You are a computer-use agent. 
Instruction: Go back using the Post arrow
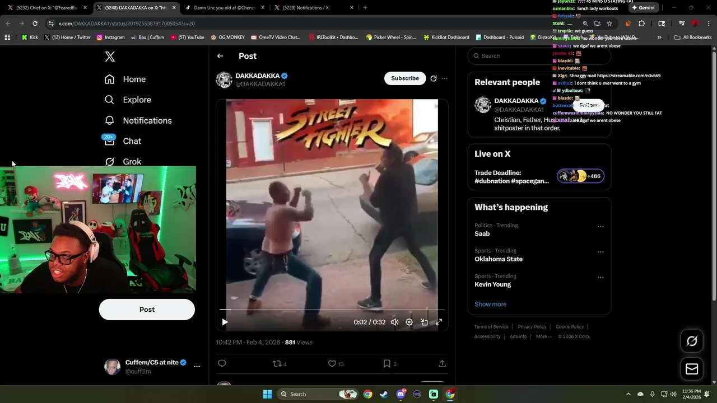(220, 56)
